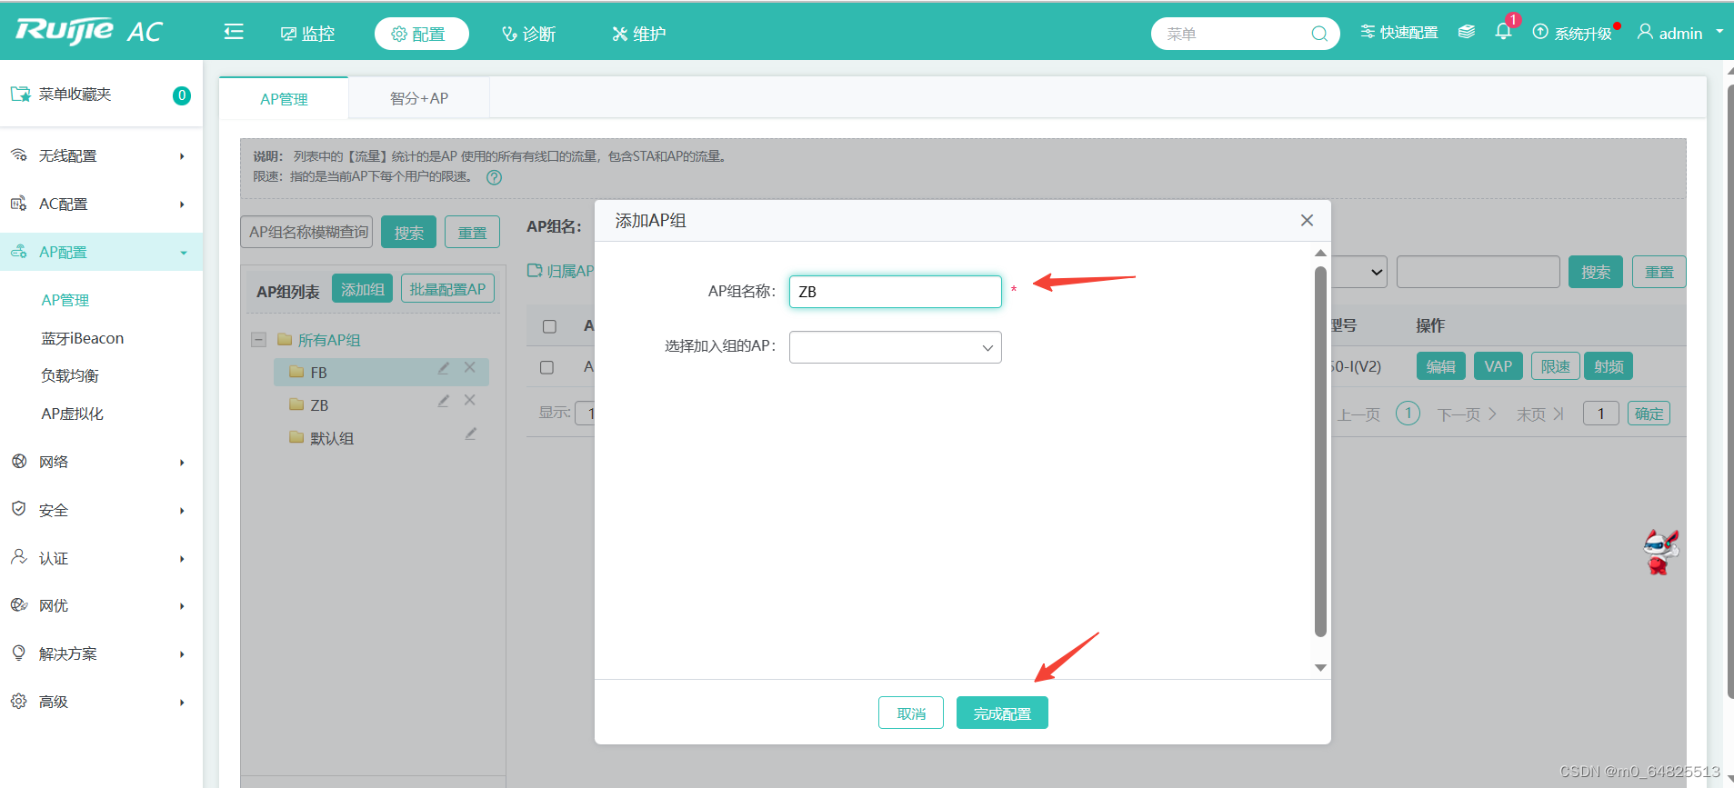Click the 添加组 button
The image size is (1734, 788).
(362, 289)
